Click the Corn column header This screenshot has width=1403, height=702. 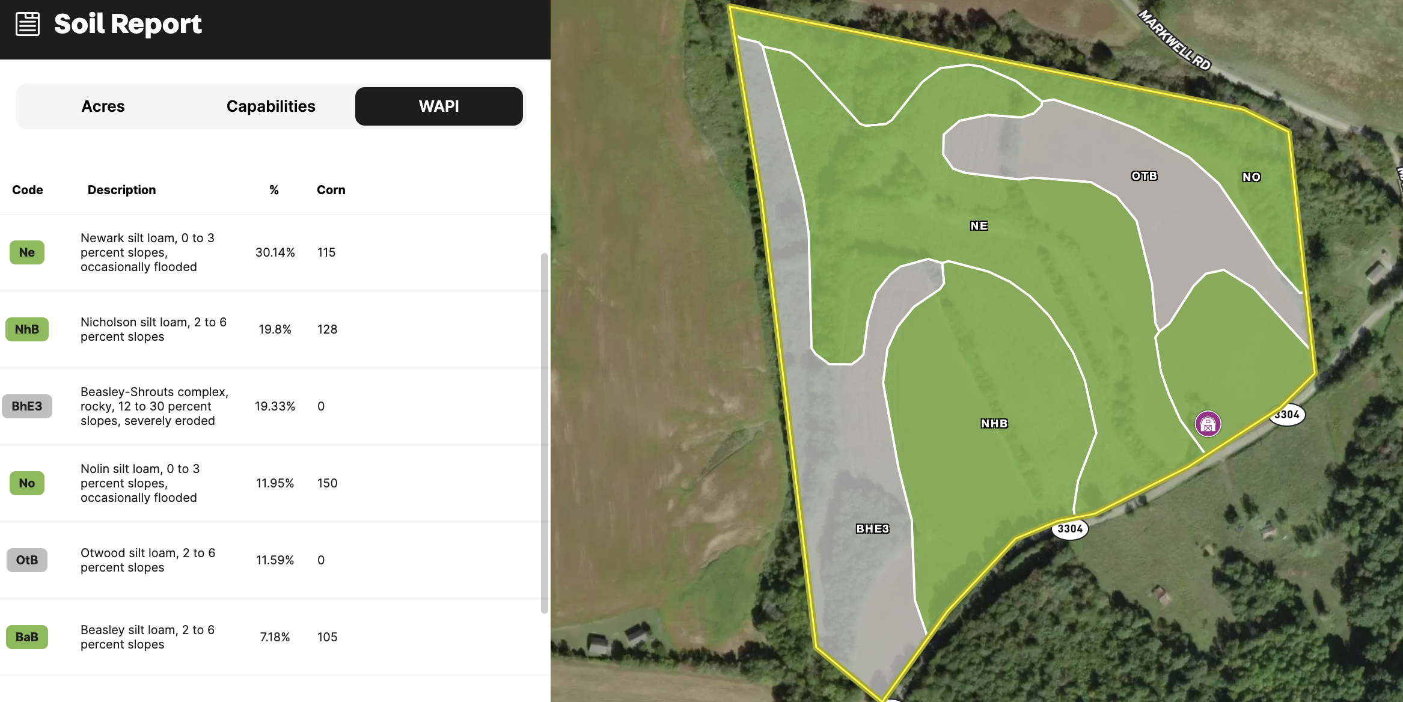(331, 190)
